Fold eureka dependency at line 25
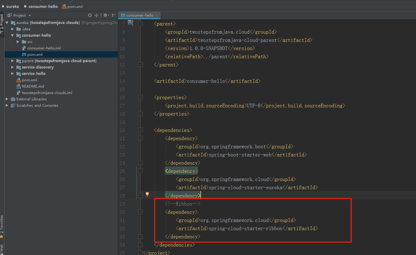 140,171
